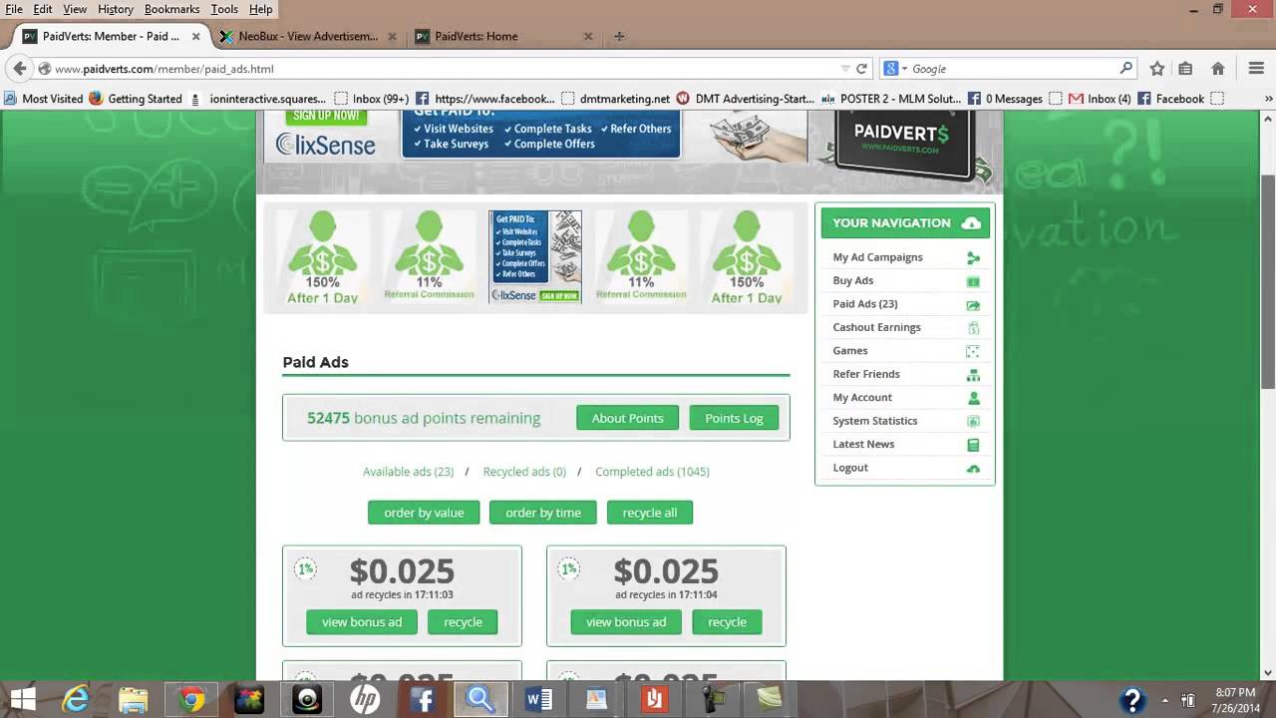Go to the Firefox home page icon
The height and width of the screenshot is (718, 1276).
(x=1217, y=69)
